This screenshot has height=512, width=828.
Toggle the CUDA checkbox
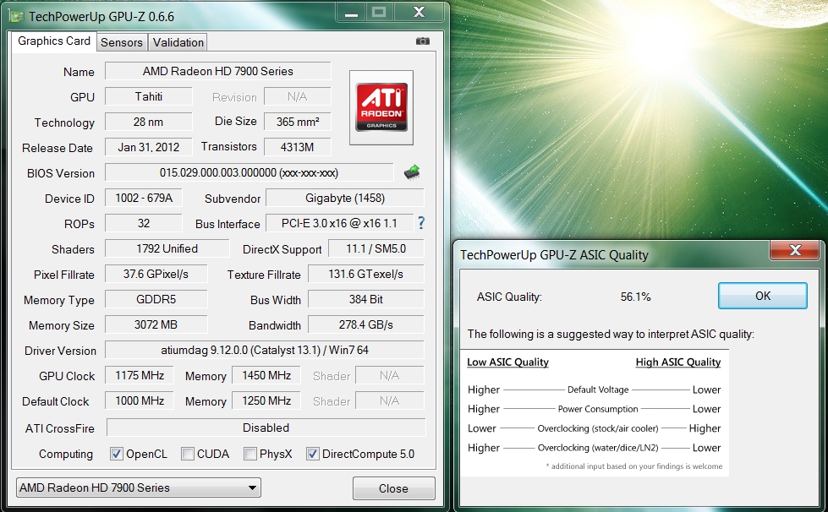pyautogui.click(x=188, y=454)
